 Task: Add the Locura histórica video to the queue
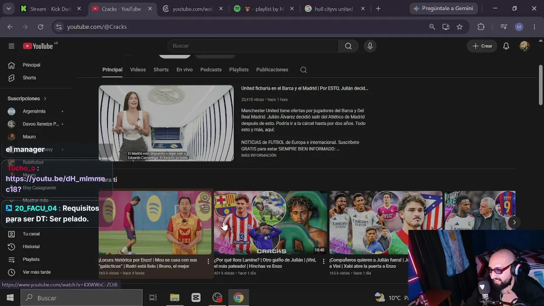pos(205,209)
